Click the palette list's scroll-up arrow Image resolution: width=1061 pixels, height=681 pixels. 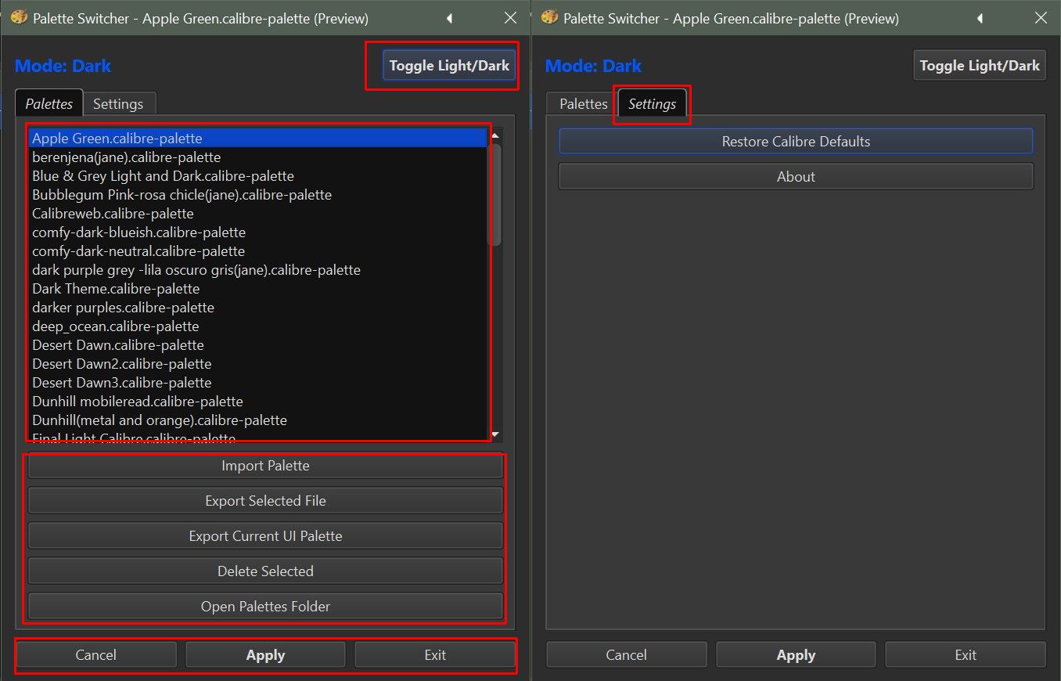click(x=495, y=135)
